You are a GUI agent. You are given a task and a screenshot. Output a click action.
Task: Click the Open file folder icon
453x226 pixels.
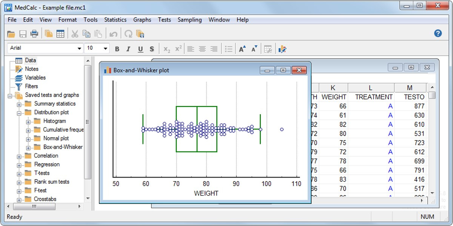pyautogui.click(x=11, y=34)
